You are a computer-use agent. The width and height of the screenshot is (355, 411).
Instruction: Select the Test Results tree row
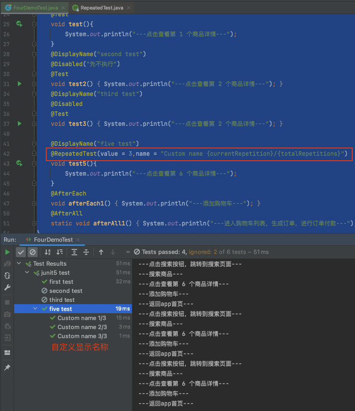73,263
